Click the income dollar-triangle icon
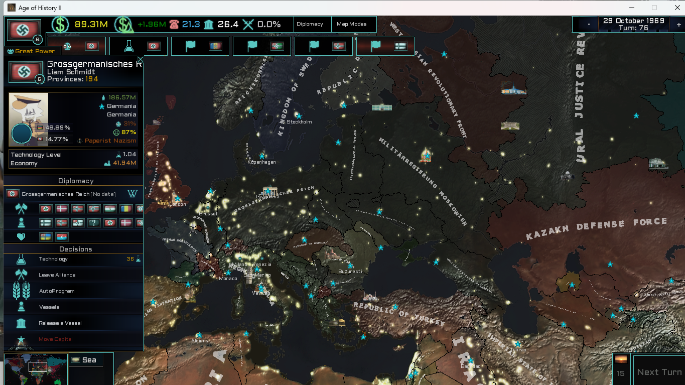 pos(123,25)
